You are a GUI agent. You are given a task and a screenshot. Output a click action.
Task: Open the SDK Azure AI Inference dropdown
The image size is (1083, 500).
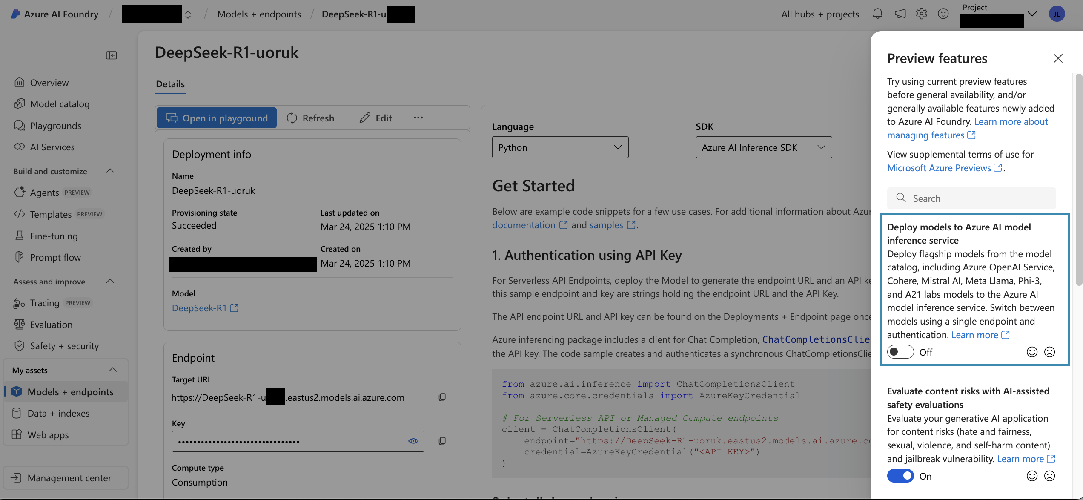click(x=763, y=147)
